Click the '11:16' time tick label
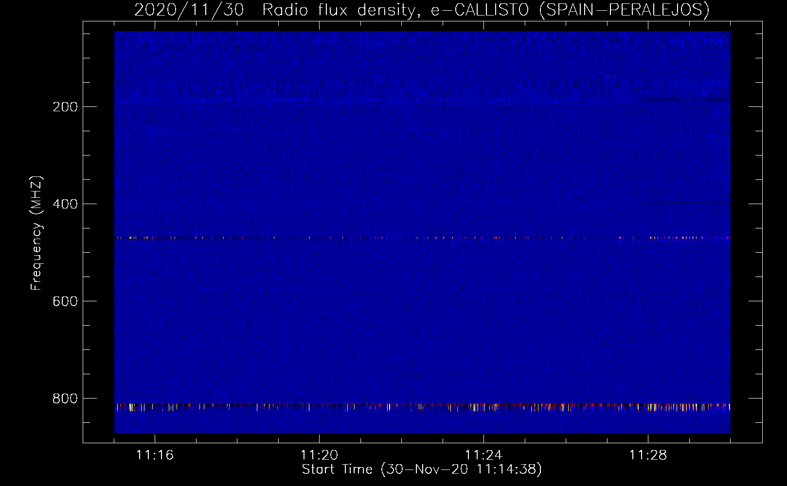 coord(155,455)
